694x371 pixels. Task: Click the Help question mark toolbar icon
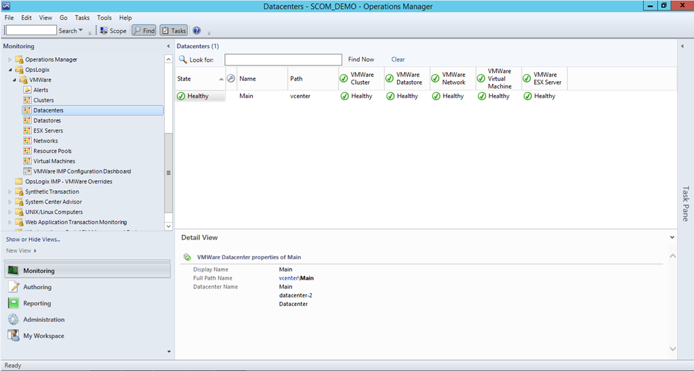coord(197,30)
